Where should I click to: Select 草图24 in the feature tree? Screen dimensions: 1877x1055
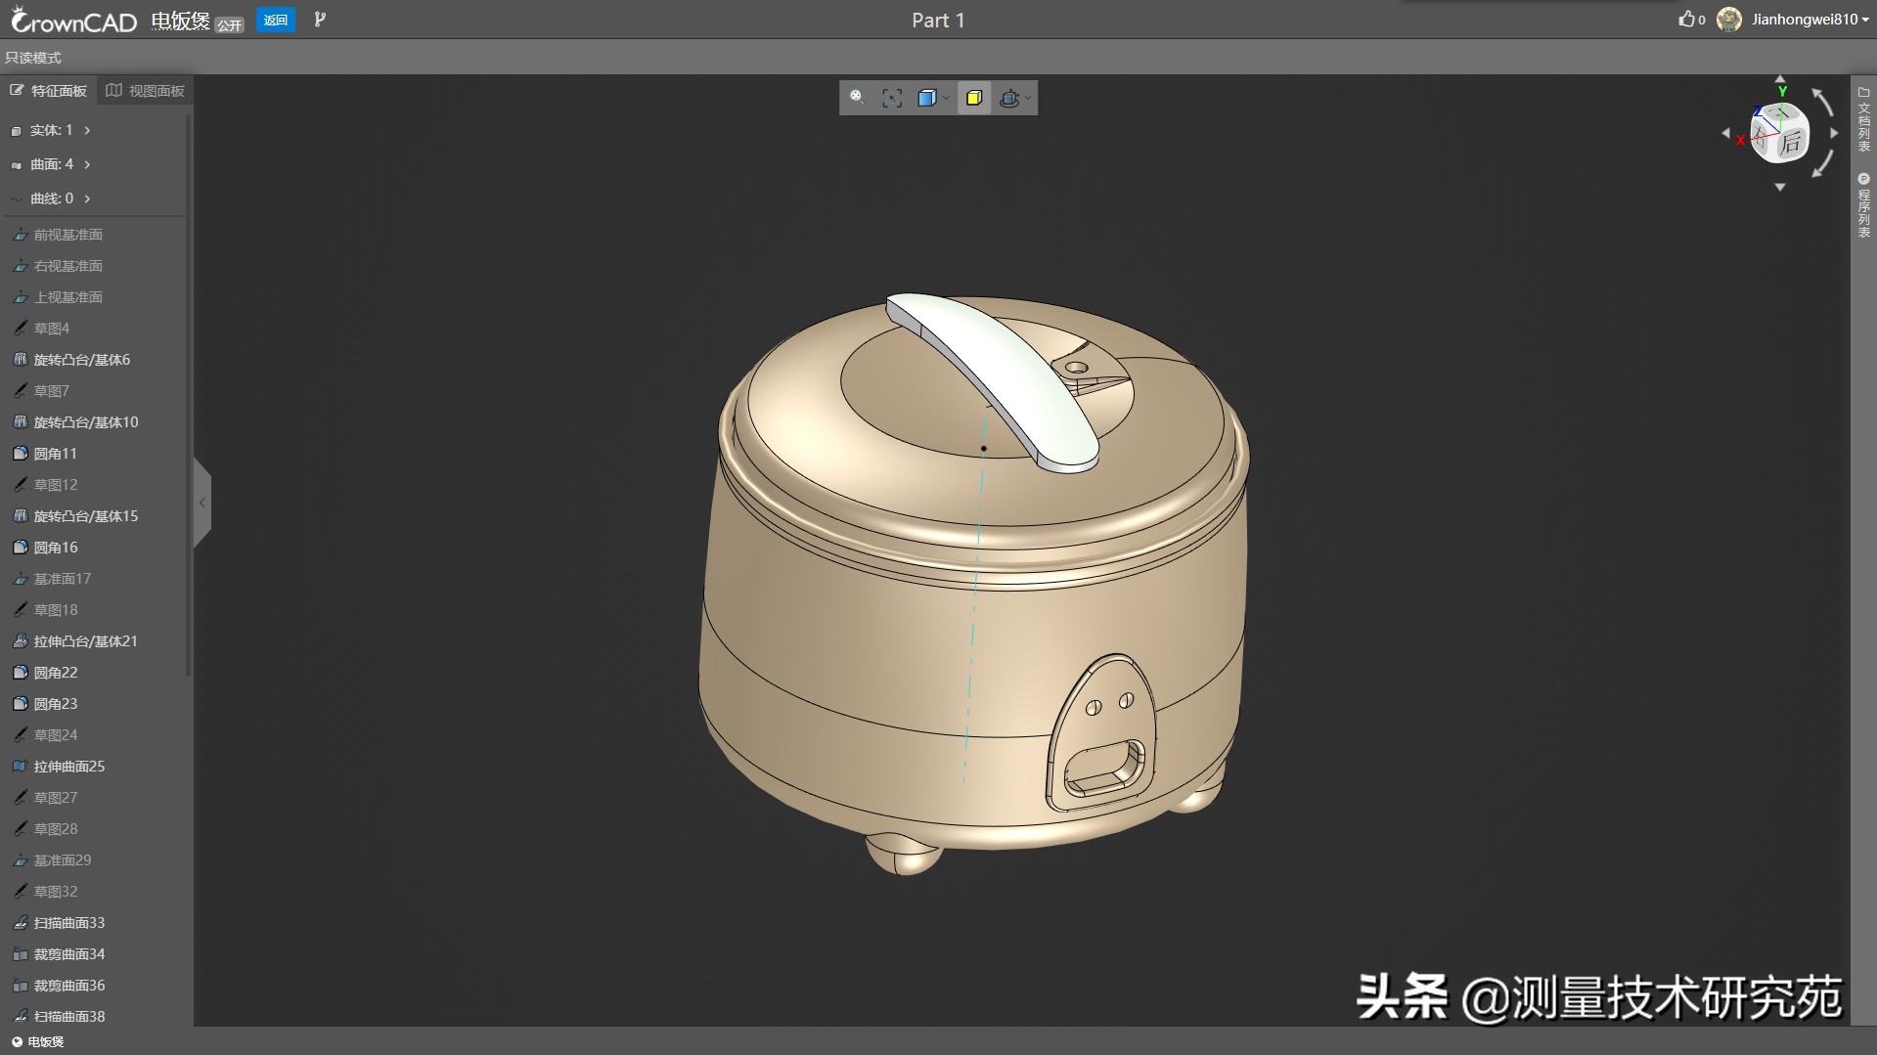[x=56, y=735]
